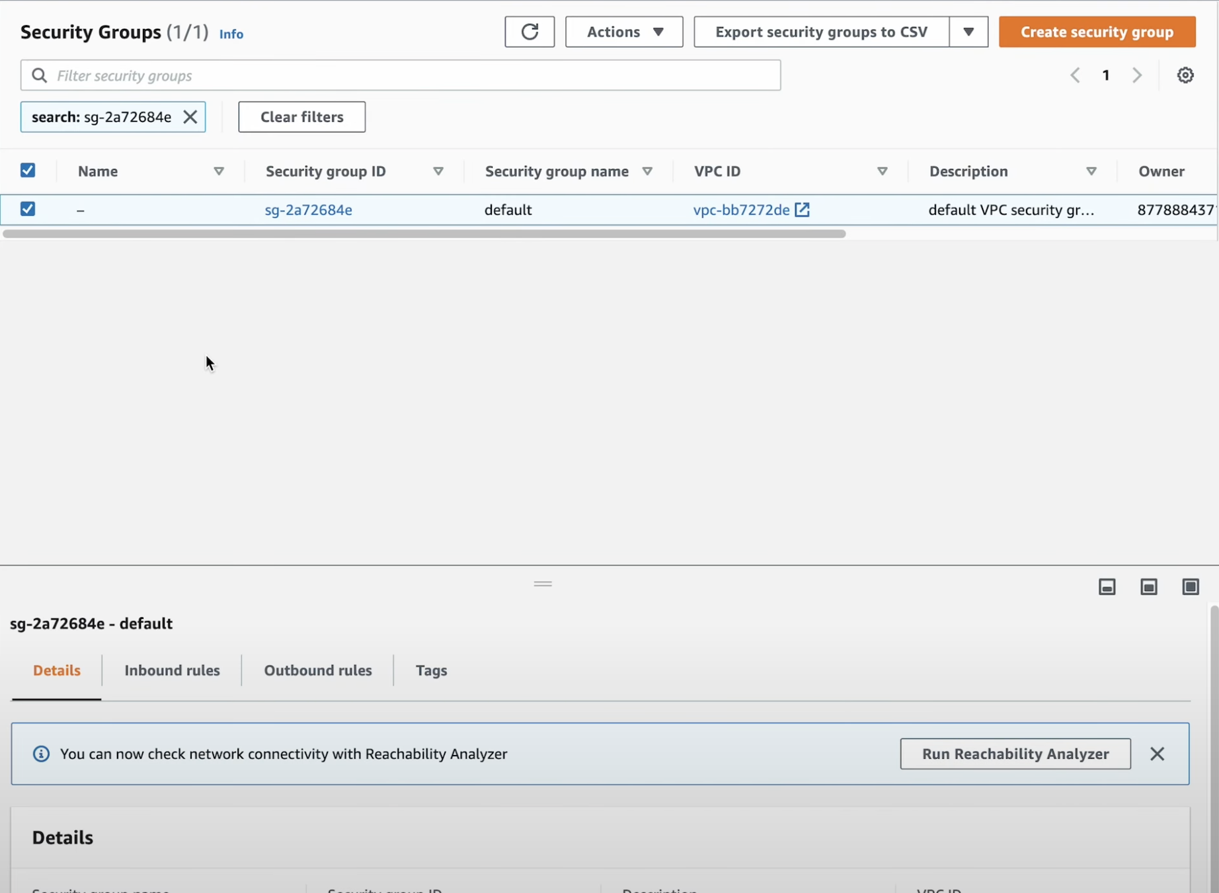The width and height of the screenshot is (1219, 893).
Task: Sort by VPC ID column arrow
Action: pyautogui.click(x=883, y=171)
